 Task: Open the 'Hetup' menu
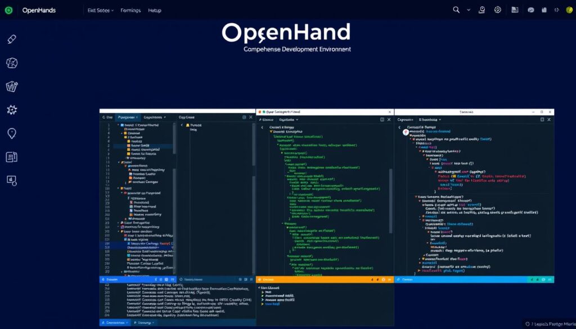(x=155, y=10)
